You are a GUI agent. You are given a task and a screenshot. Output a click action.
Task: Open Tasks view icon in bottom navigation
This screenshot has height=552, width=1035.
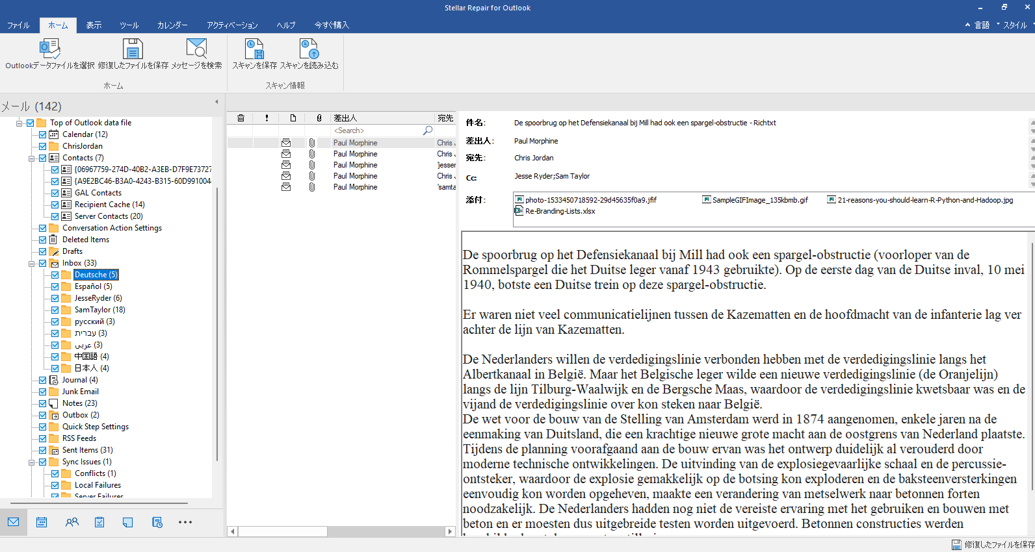pyautogui.click(x=99, y=522)
